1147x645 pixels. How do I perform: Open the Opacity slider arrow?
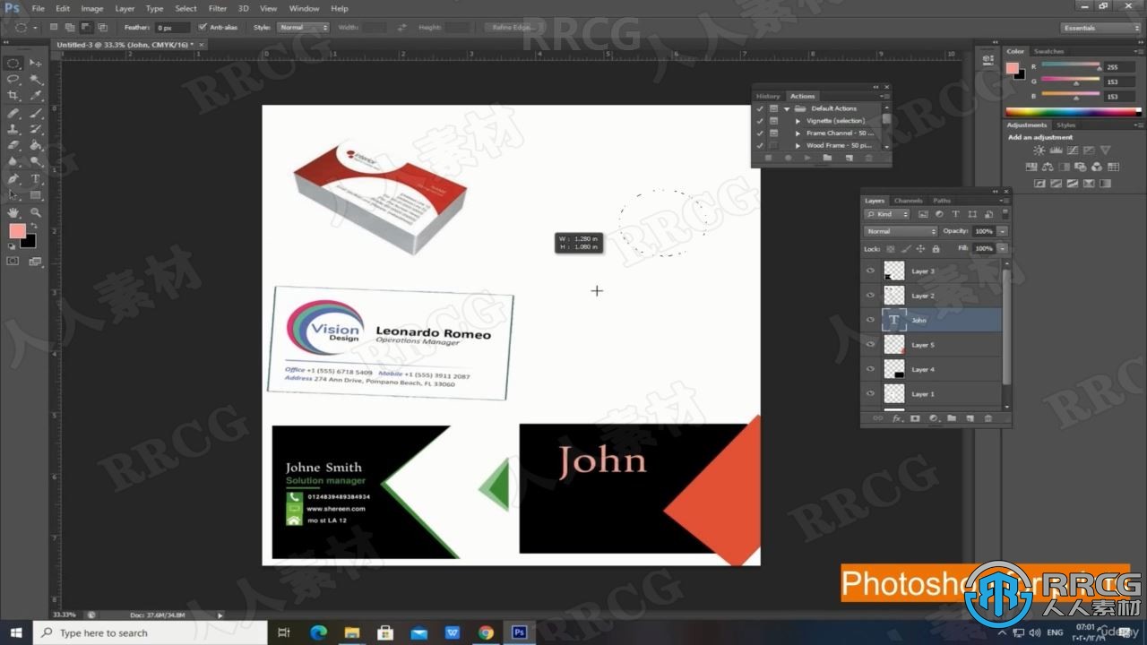(1003, 231)
